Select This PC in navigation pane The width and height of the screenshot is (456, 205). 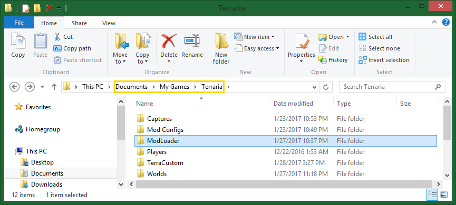click(x=31, y=151)
